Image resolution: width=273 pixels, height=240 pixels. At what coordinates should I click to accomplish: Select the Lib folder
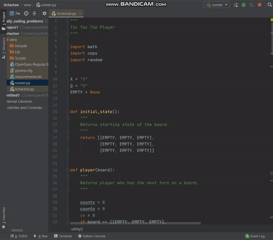(x=27, y=52)
